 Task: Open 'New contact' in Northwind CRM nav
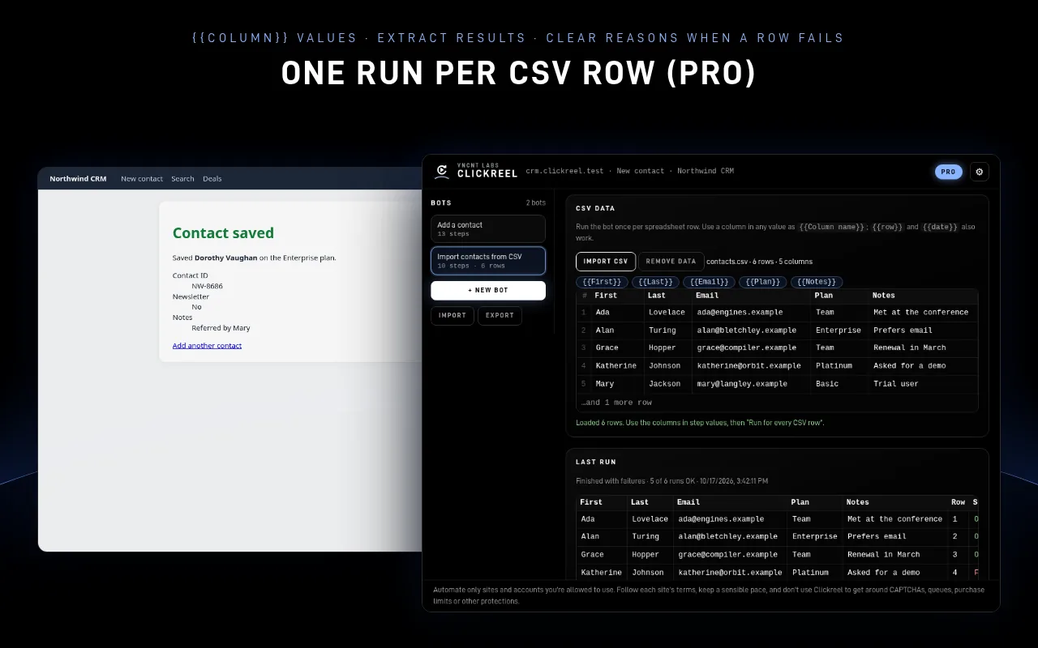pyautogui.click(x=142, y=179)
